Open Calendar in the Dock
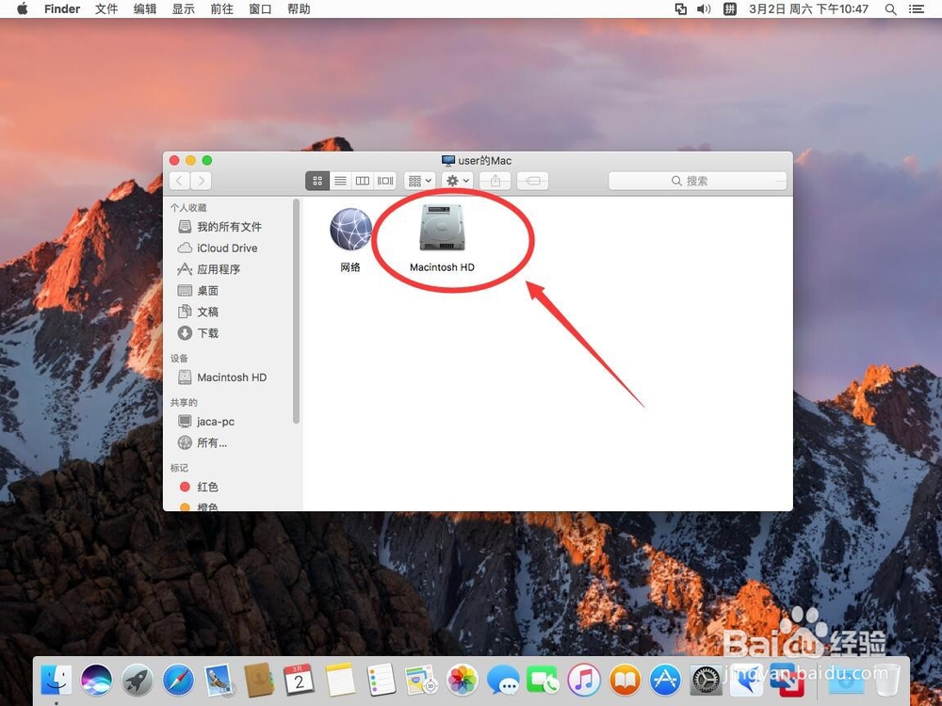Screen dimensions: 942x706 [300, 681]
